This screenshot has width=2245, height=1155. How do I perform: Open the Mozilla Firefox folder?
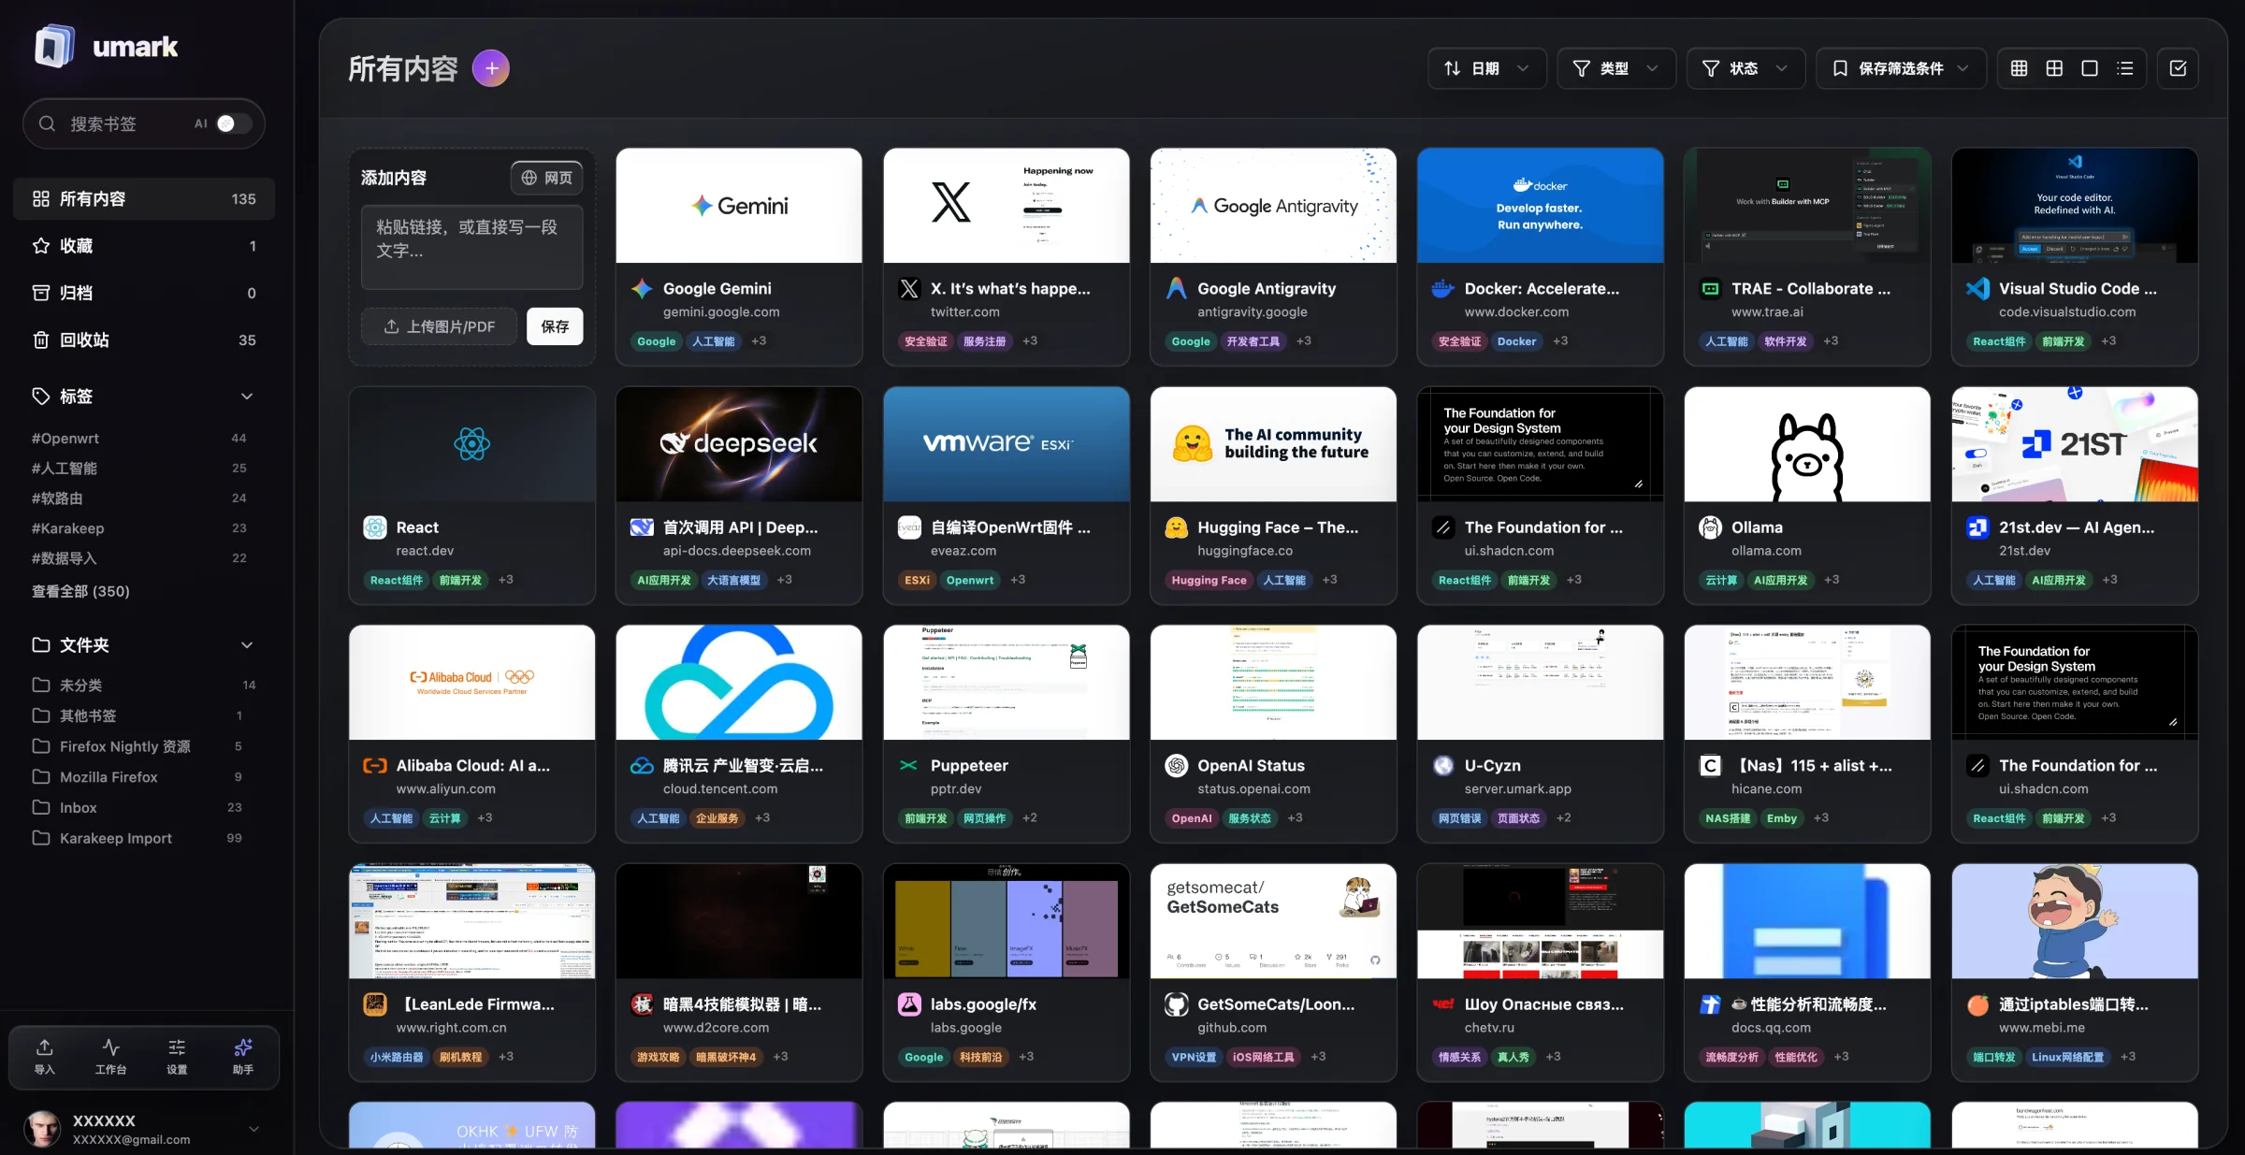point(144,777)
